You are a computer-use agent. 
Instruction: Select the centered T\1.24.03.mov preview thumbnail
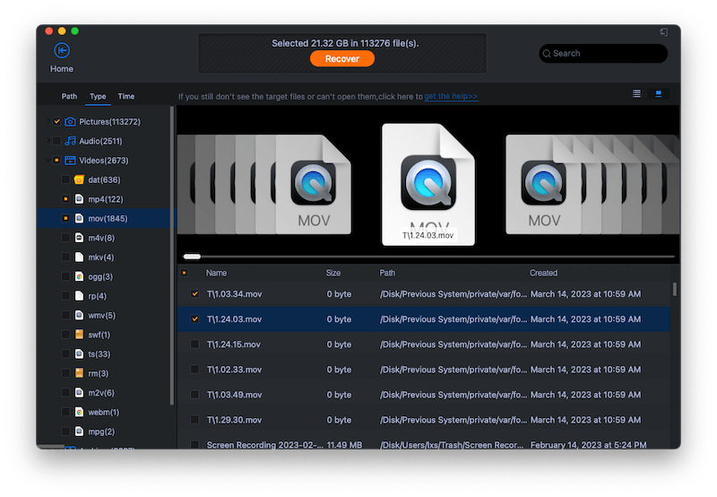coord(428,184)
